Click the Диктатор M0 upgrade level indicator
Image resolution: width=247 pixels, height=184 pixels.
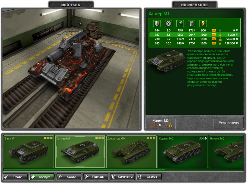[151, 138]
